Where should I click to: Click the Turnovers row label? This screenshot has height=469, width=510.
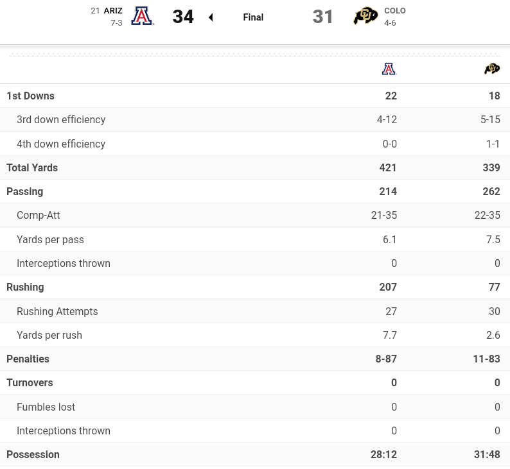click(30, 382)
